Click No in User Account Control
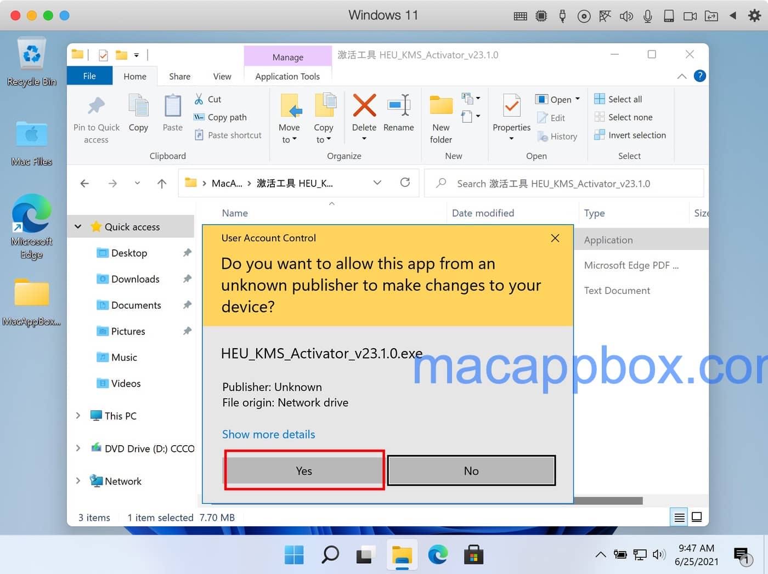 tap(471, 470)
